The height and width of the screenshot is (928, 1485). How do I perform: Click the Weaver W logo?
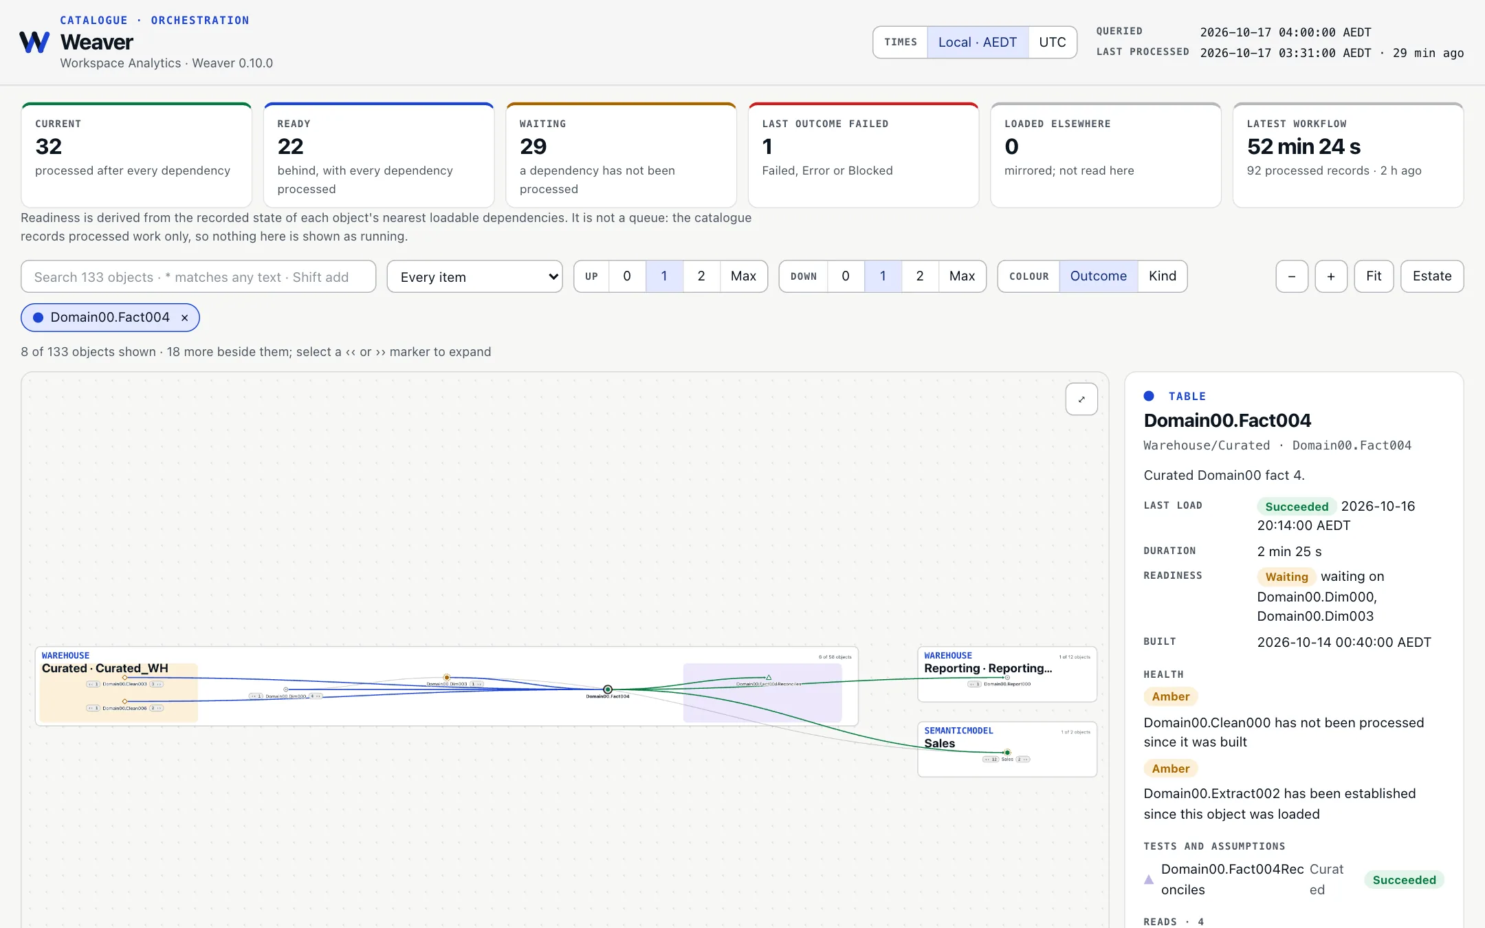tap(34, 42)
